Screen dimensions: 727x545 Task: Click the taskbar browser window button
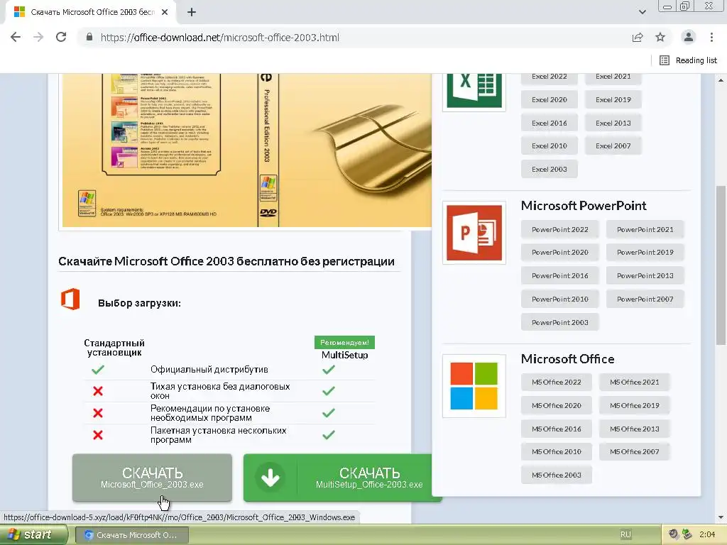click(x=131, y=535)
